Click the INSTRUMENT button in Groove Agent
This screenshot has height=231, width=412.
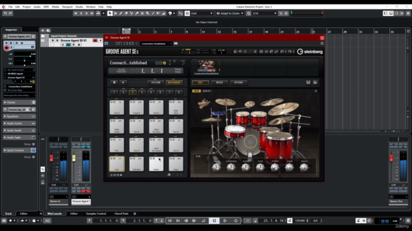click(174, 83)
